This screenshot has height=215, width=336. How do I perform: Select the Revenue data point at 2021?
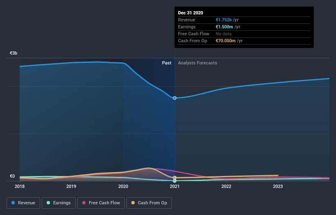point(175,98)
